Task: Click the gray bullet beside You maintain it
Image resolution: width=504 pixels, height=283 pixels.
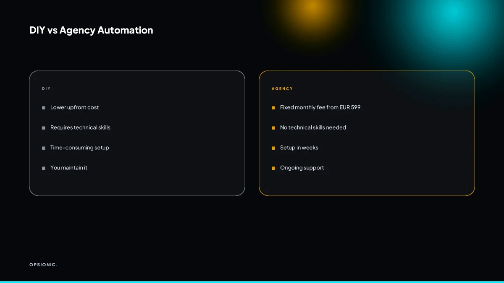Action: pyautogui.click(x=44, y=169)
